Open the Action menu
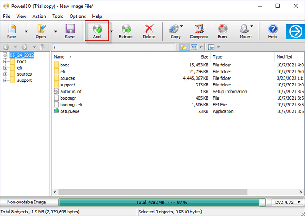Image resolution: width=305 pixels, height=216 pixels. click(x=39, y=17)
